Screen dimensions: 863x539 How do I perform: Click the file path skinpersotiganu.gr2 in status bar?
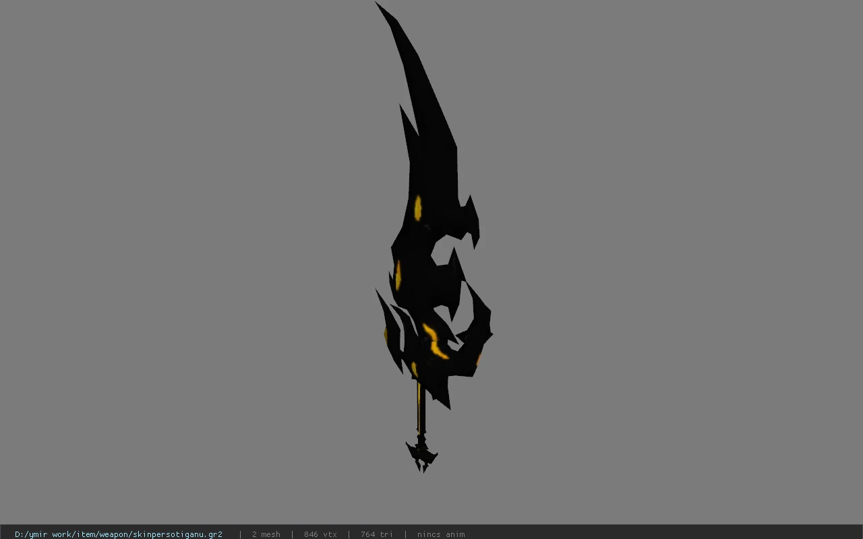[119, 534]
